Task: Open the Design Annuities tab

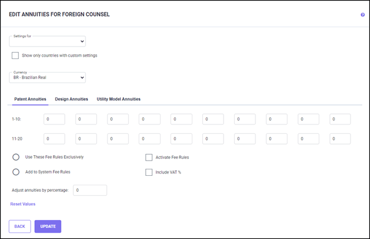Action: click(x=71, y=99)
